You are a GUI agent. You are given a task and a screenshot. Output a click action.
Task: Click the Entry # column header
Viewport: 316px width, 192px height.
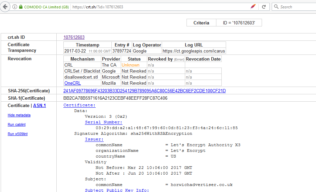122,45
